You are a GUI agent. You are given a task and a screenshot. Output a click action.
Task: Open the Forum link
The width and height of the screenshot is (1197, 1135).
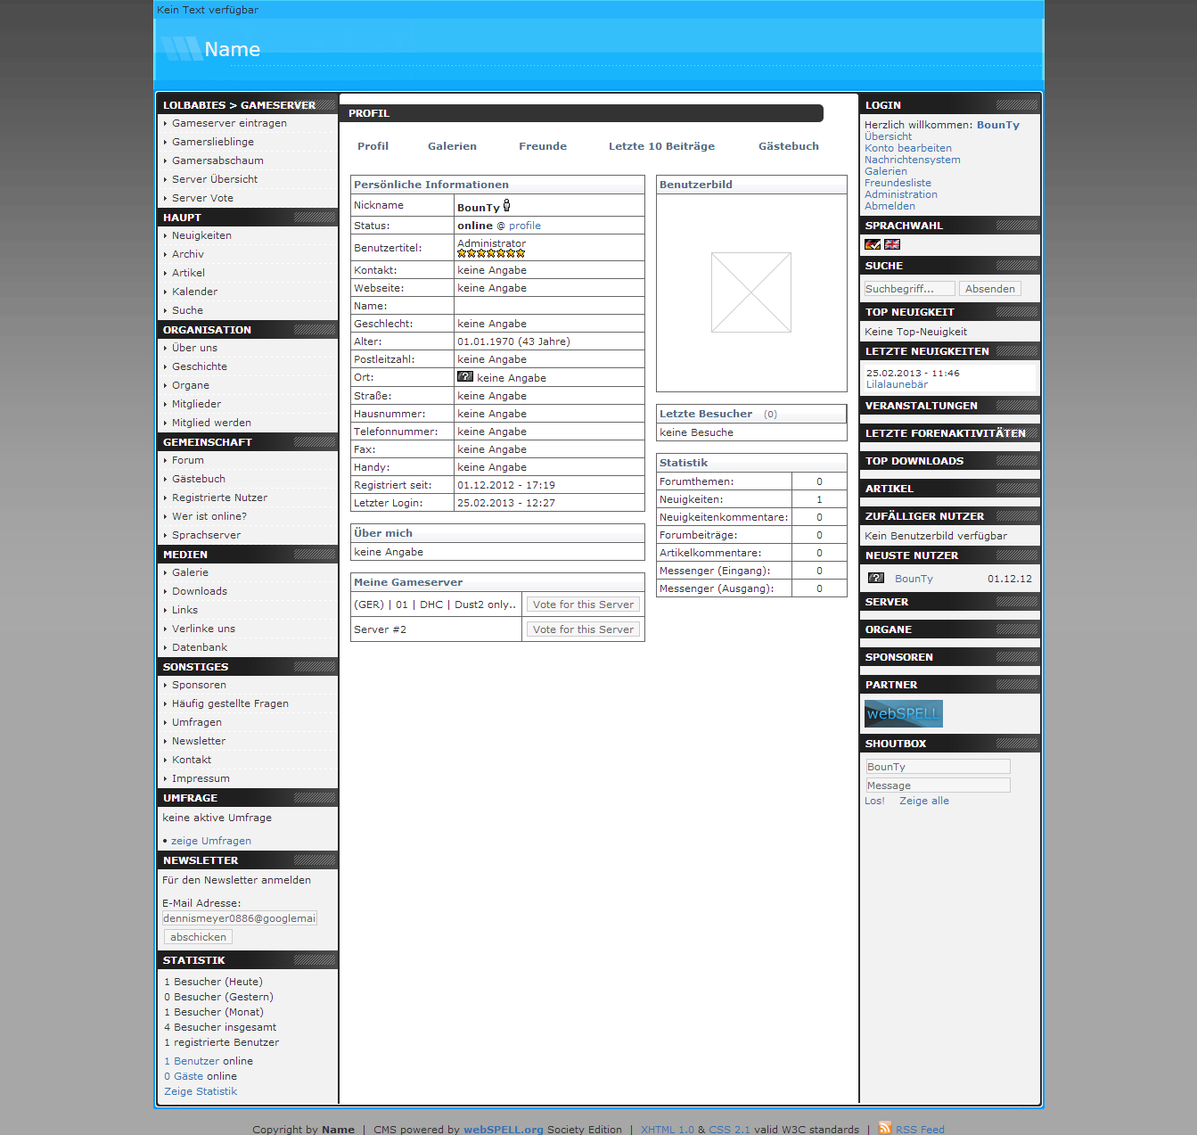click(x=187, y=460)
